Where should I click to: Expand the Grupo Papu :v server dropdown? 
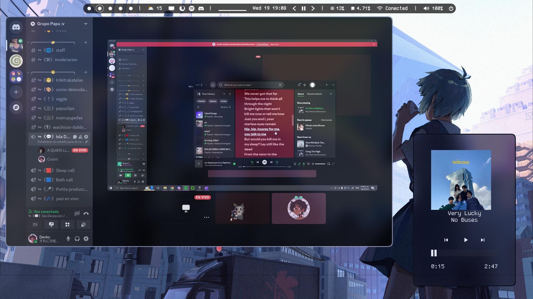[86, 24]
